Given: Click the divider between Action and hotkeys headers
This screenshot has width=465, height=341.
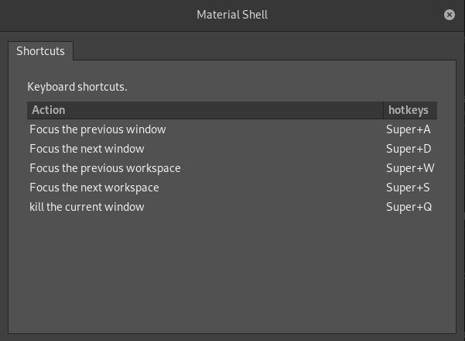Looking at the screenshot, I should point(383,110).
